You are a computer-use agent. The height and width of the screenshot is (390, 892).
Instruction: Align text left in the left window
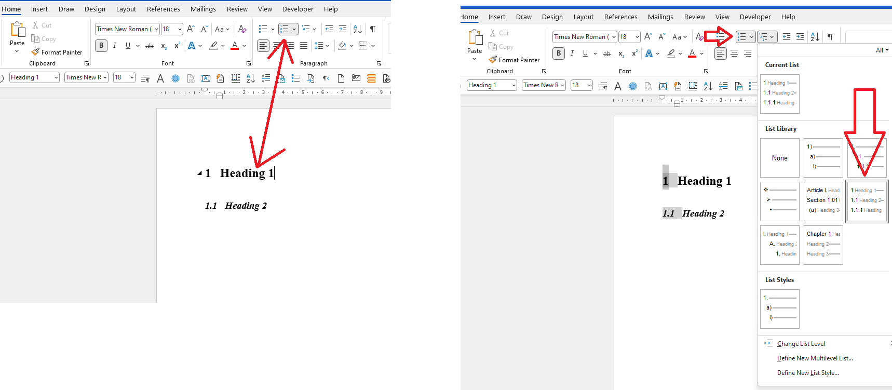click(263, 46)
